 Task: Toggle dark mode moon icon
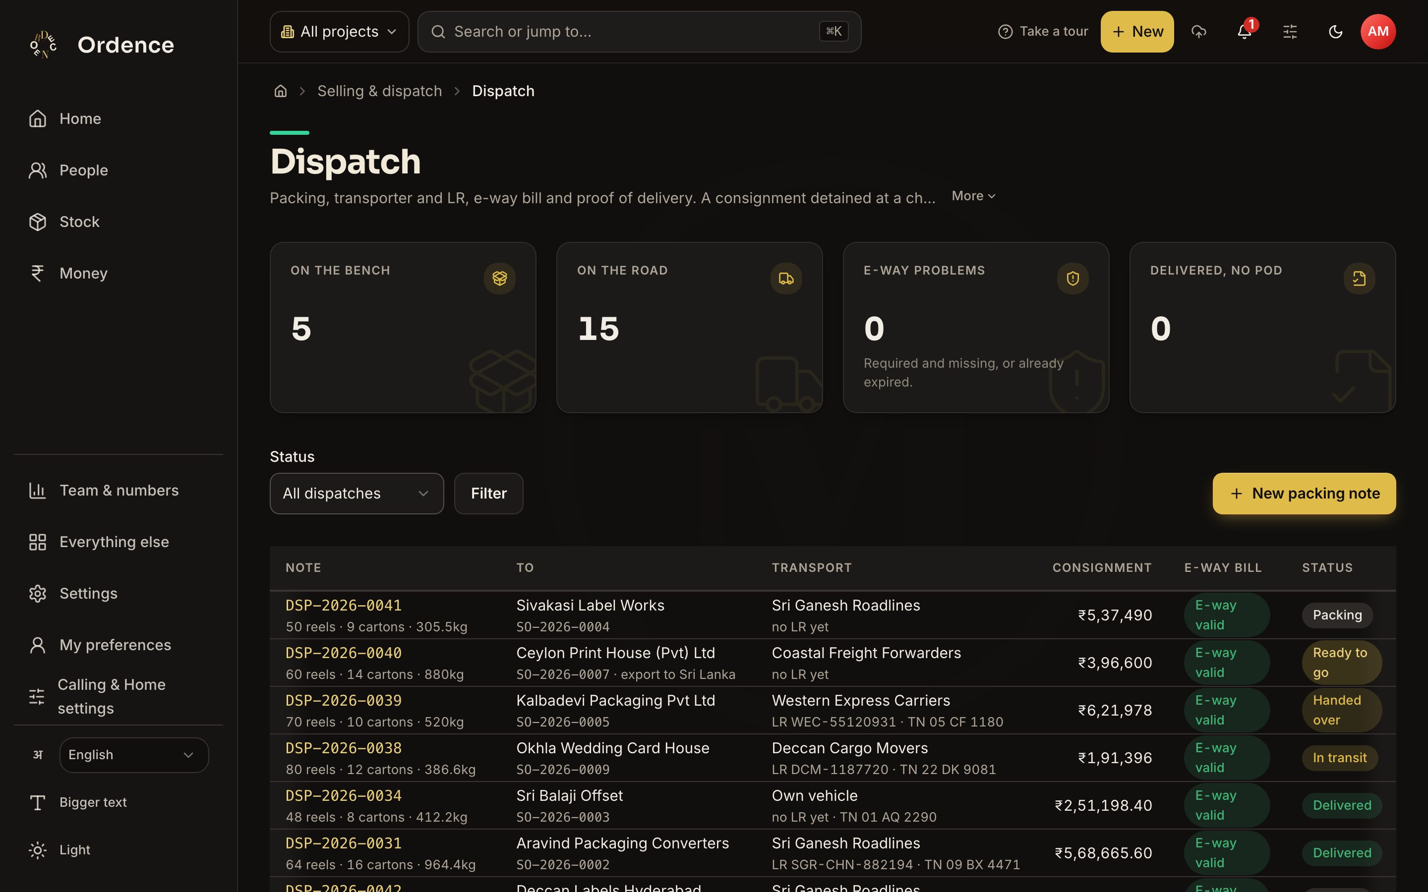[1335, 31]
